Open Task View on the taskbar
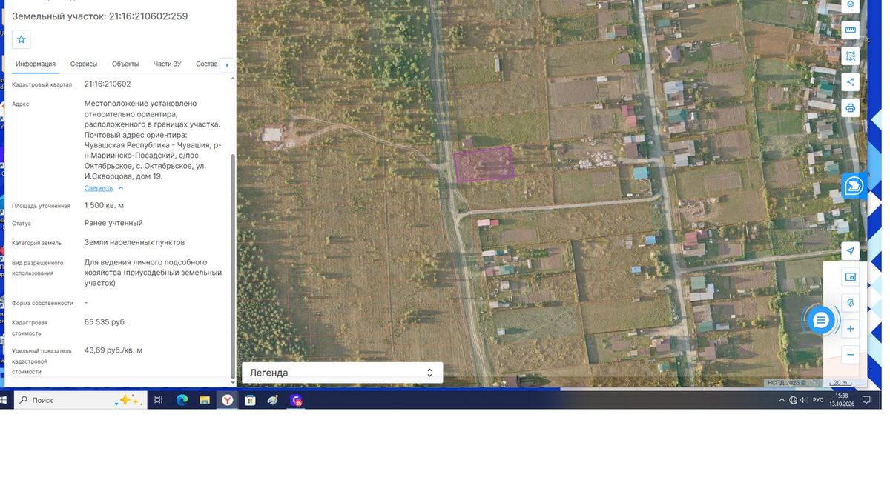The image size is (890, 500). (159, 400)
